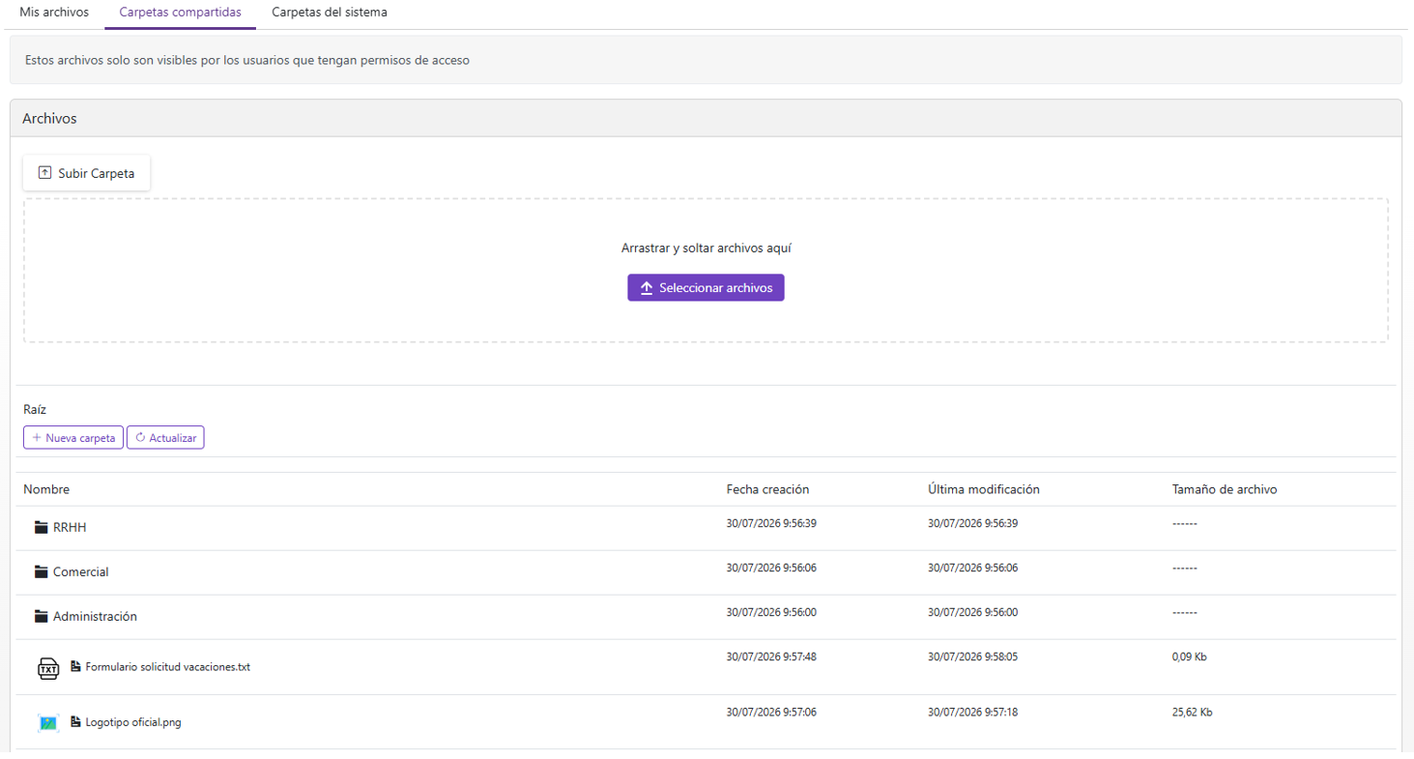Click the Actualizar button
The image size is (1414, 759).
click(165, 438)
